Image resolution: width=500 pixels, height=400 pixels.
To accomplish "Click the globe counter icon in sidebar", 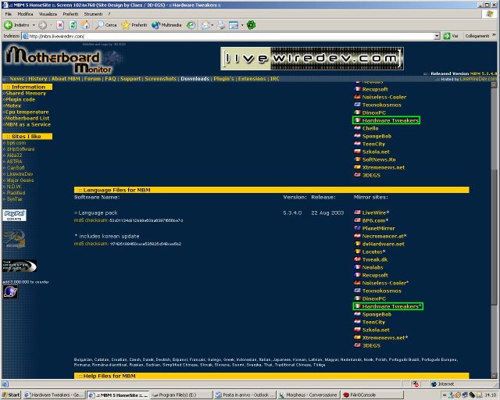I will coord(10,291).
